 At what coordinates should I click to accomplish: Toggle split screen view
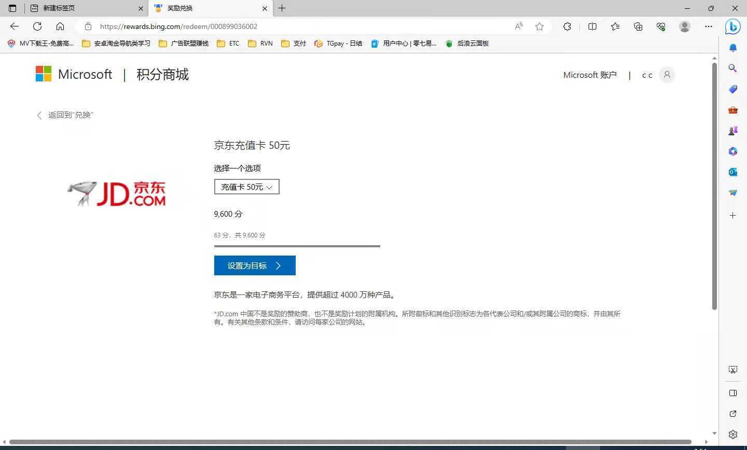click(592, 26)
